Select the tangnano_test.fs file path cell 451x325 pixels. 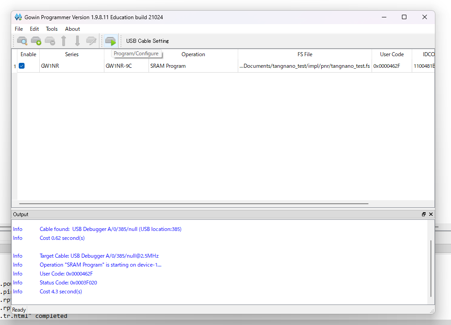[x=305, y=66]
